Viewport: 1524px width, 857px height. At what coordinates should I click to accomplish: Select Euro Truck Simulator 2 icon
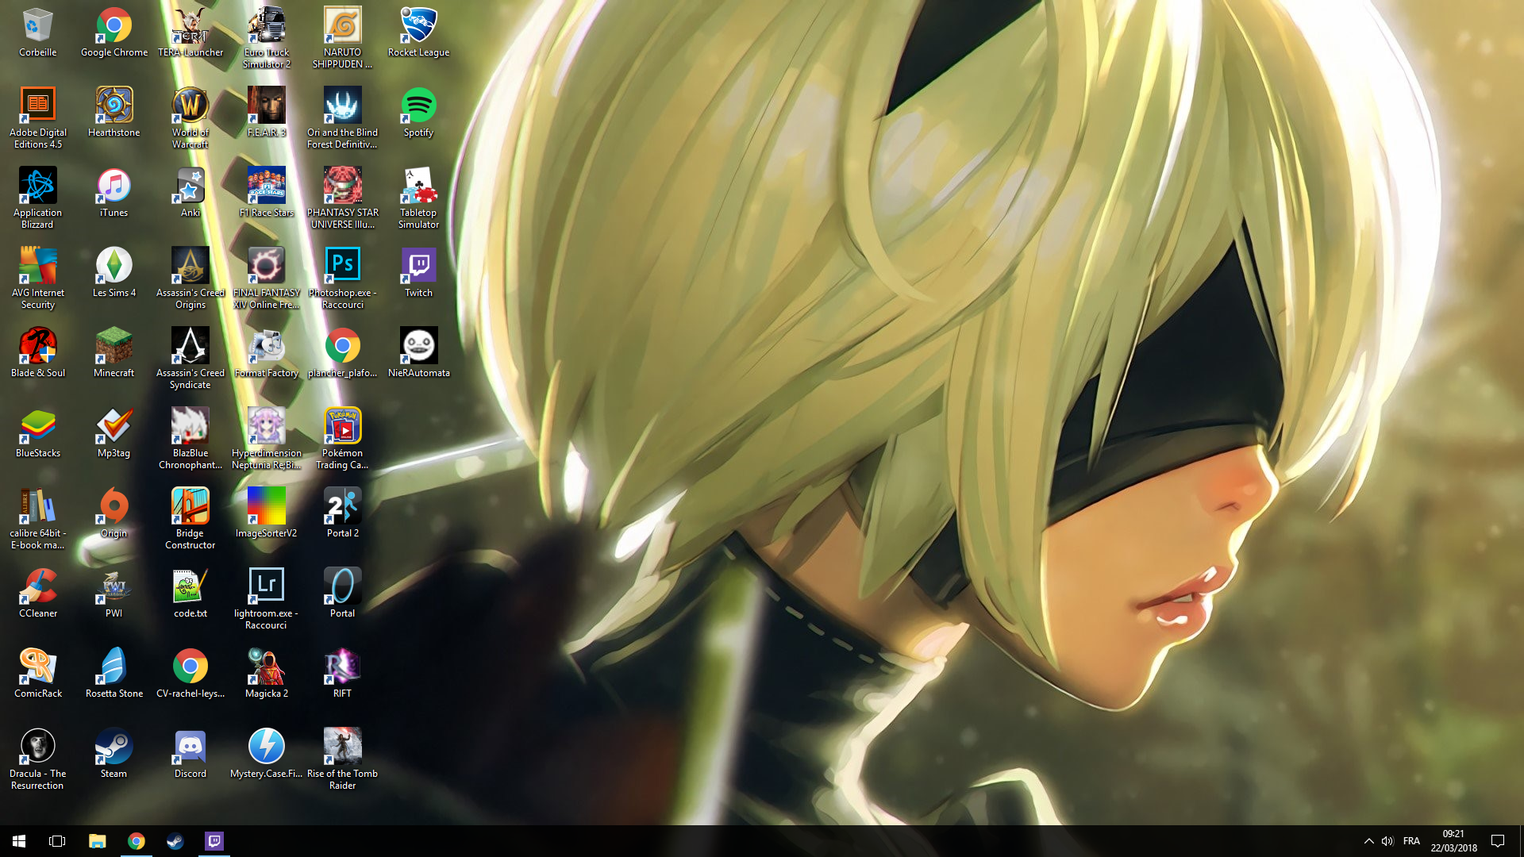click(267, 38)
